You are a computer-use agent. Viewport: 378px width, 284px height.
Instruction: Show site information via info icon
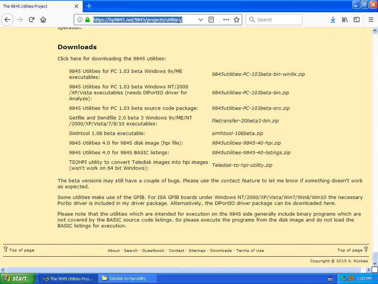point(80,20)
